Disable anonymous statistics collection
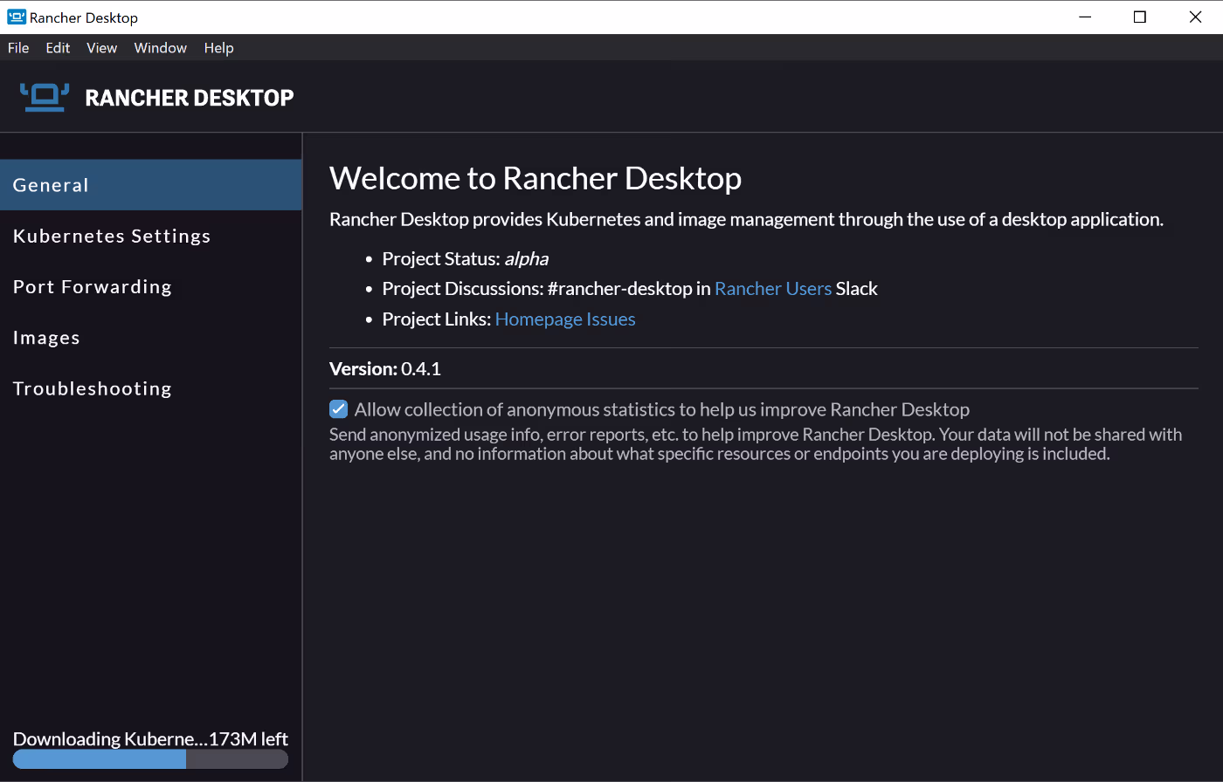This screenshot has height=782, width=1223. [x=338, y=408]
